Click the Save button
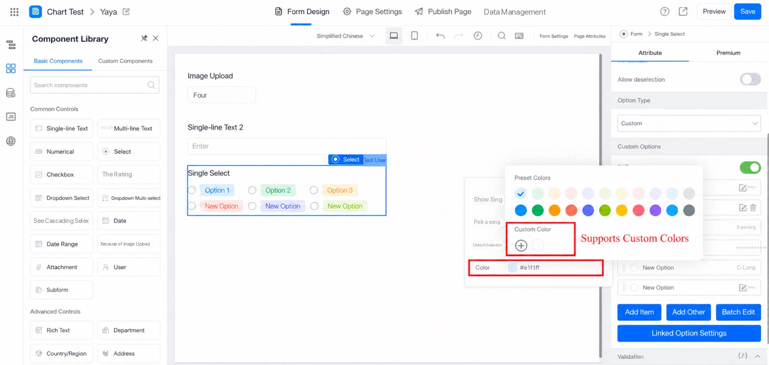The image size is (769, 365). (747, 12)
